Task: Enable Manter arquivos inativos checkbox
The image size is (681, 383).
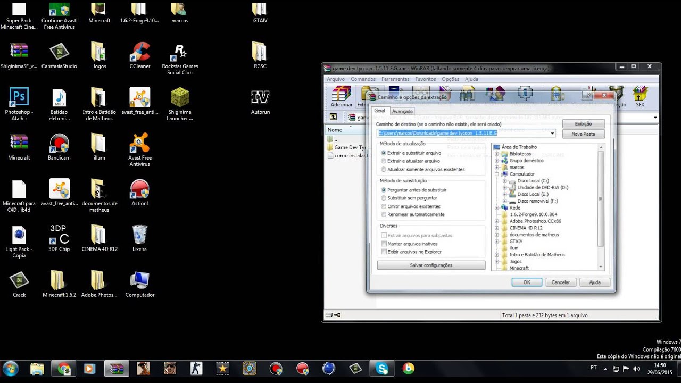Action: click(x=384, y=244)
